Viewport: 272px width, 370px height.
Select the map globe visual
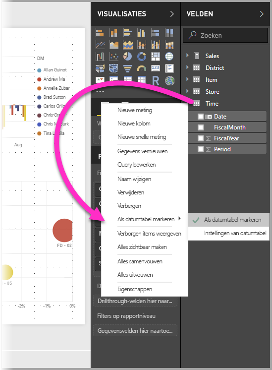pyautogui.click(x=169, y=57)
